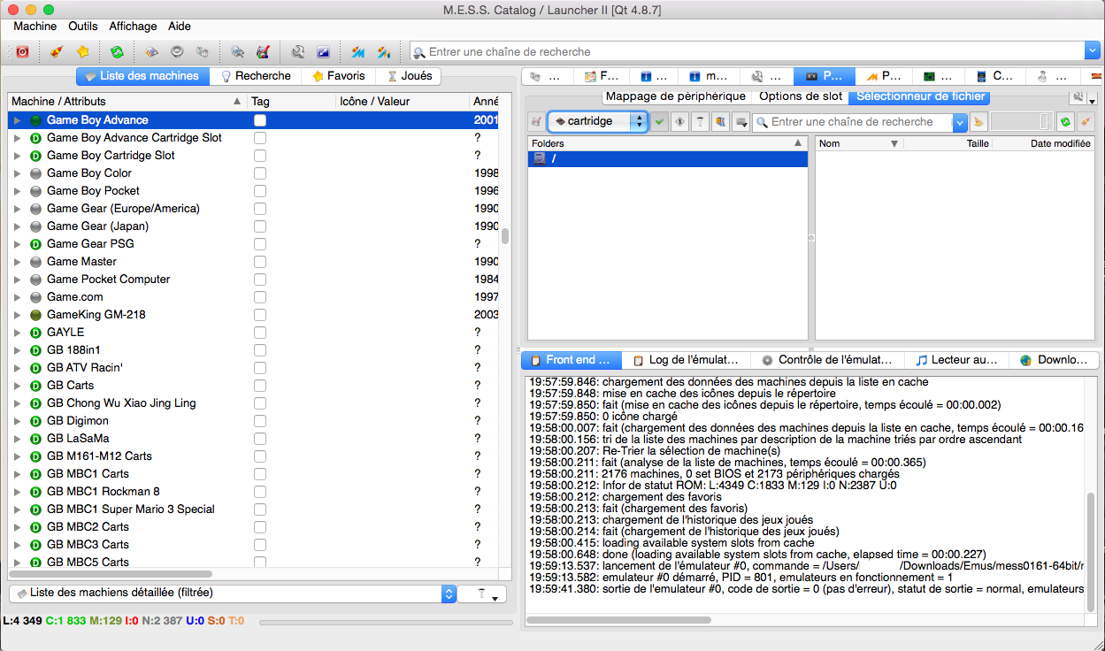The height and width of the screenshot is (651, 1105).
Task: Switch to Log de l'émulateur tab
Action: click(x=686, y=360)
